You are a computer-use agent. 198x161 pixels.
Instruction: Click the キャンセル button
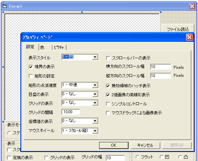(x=145, y=145)
